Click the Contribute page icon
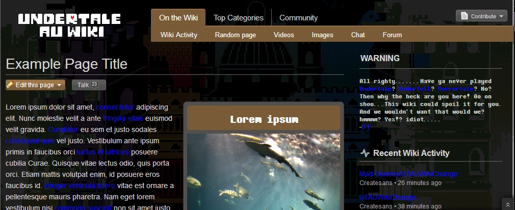Image resolution: width=515 pixels, height=210 pixels. point(464,16)
